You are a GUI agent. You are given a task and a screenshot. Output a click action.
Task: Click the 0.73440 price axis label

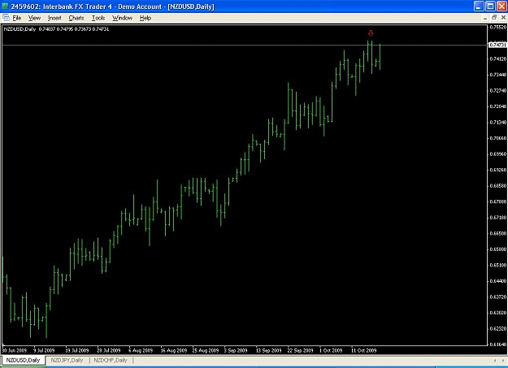coord(498,75)
